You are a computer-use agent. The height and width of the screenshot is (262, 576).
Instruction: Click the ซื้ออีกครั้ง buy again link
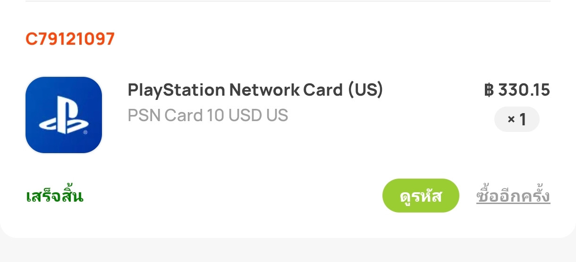[513, 196]
